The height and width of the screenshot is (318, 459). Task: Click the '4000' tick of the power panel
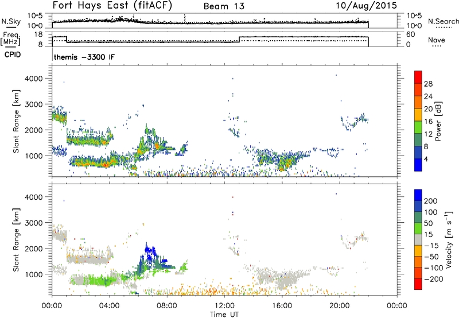33,79
